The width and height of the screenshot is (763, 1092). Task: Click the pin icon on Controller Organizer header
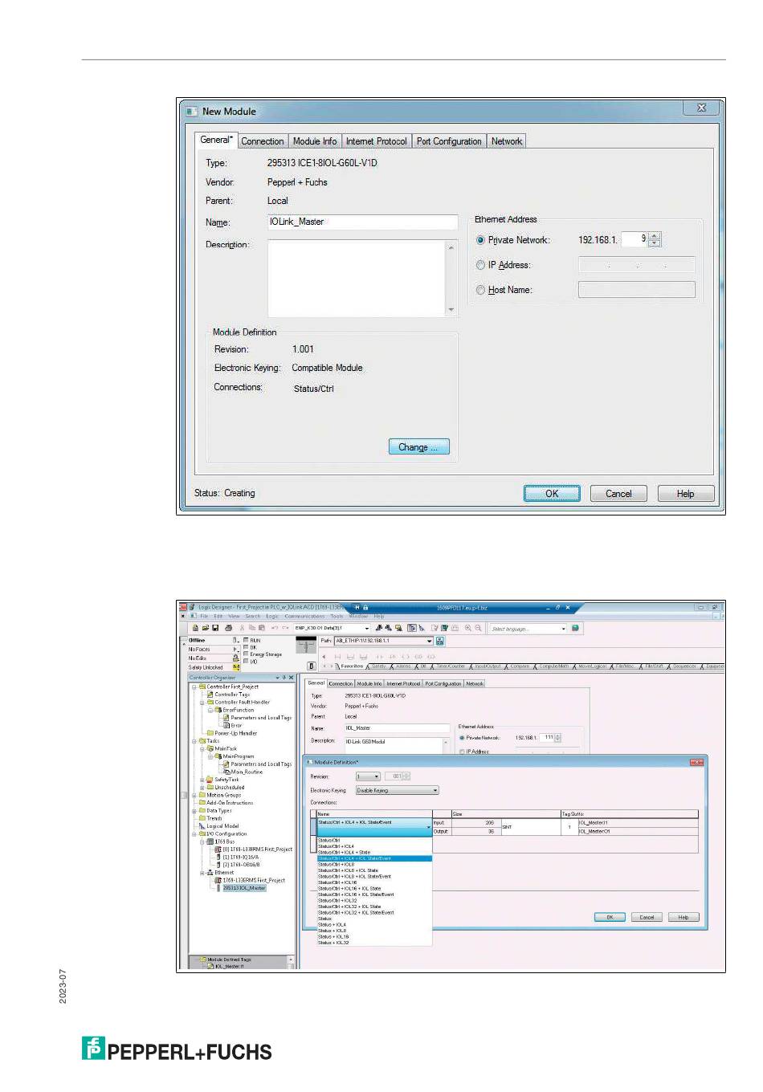coord(284,678)
